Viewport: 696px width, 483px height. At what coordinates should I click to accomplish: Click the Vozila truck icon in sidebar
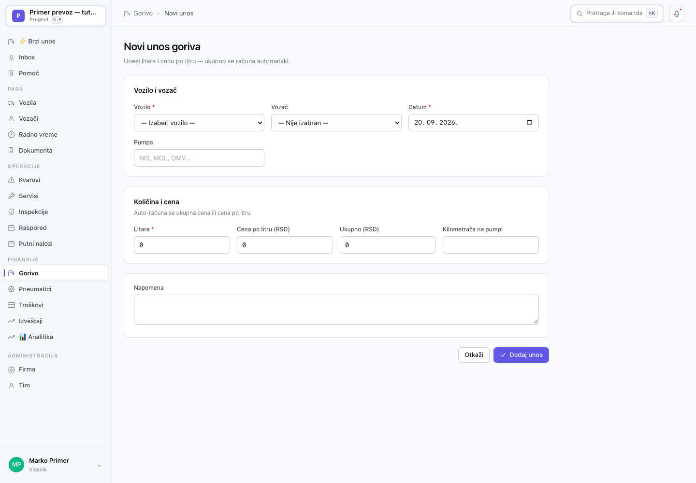point(11,103)
